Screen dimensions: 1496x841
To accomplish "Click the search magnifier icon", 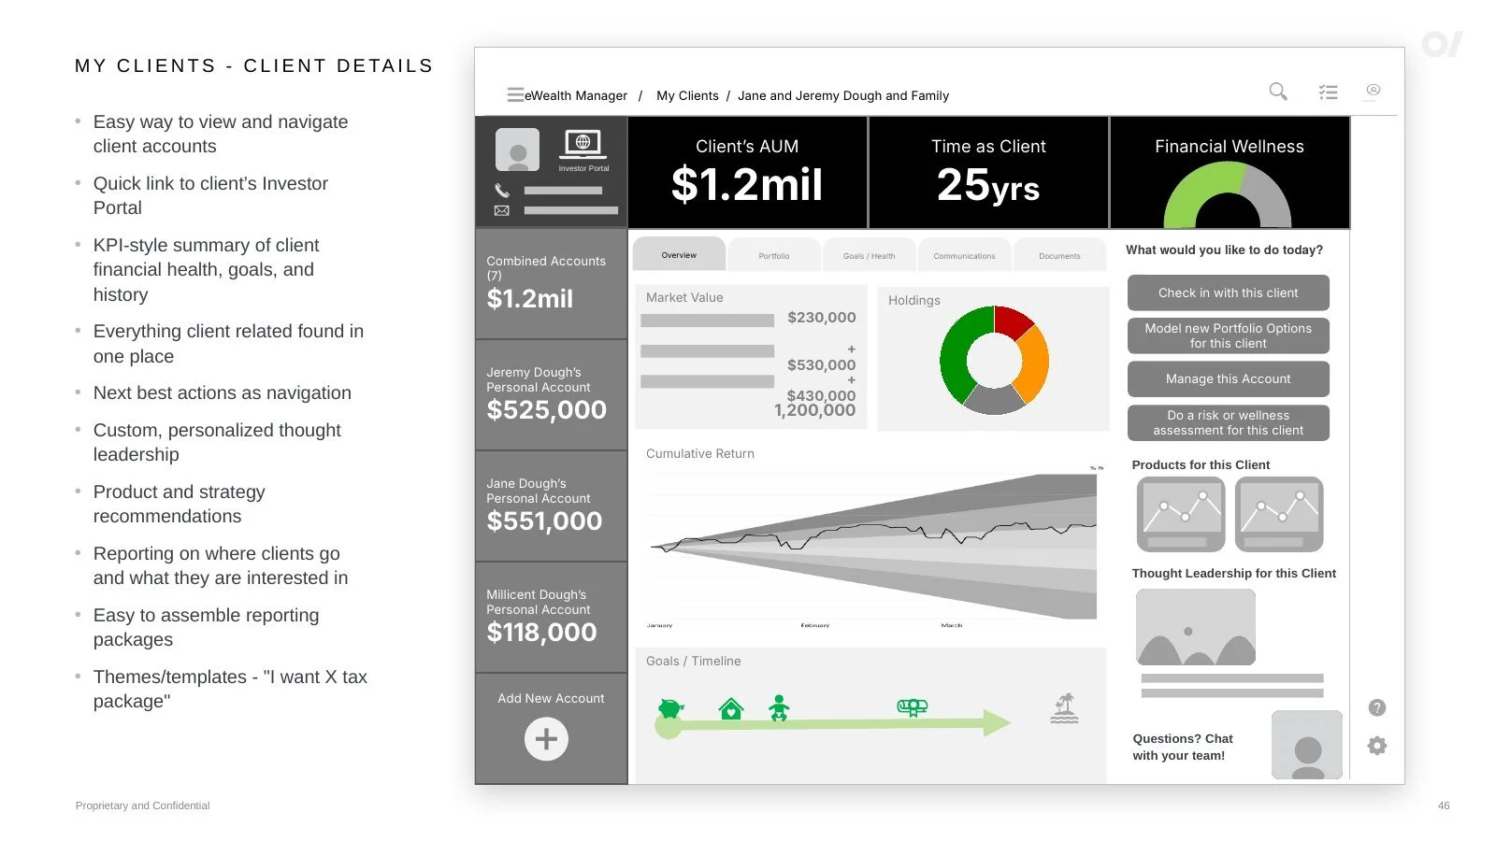I will coord(1278,92).
